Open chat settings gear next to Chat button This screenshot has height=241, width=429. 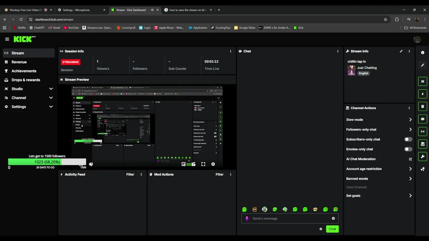point(321,229)
